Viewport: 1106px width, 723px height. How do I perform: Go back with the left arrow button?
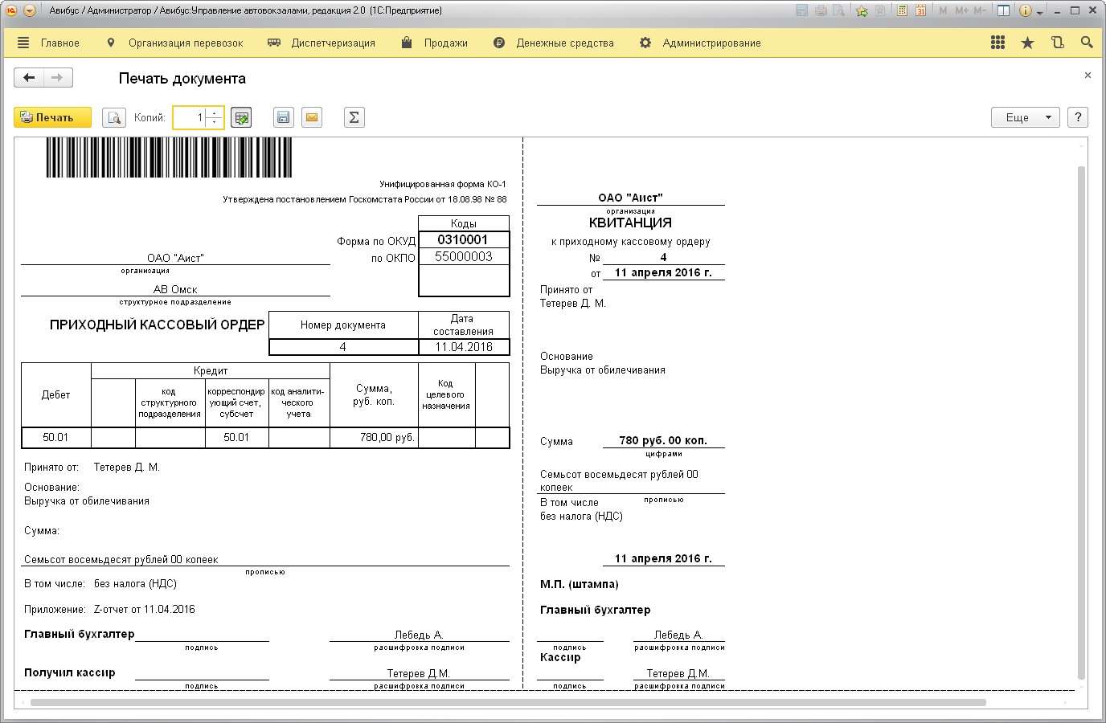tap(30, 78)
